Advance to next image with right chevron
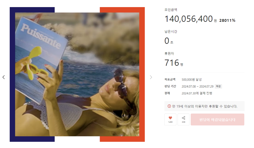 coord(151,77)
